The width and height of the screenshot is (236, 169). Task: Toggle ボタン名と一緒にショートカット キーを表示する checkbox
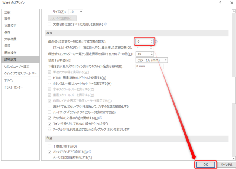coord(50,84)
